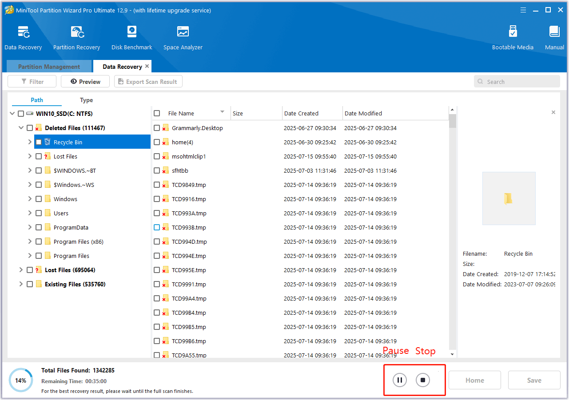Click the Filter button
Screen dimensions: 569x400
(32, 82)
